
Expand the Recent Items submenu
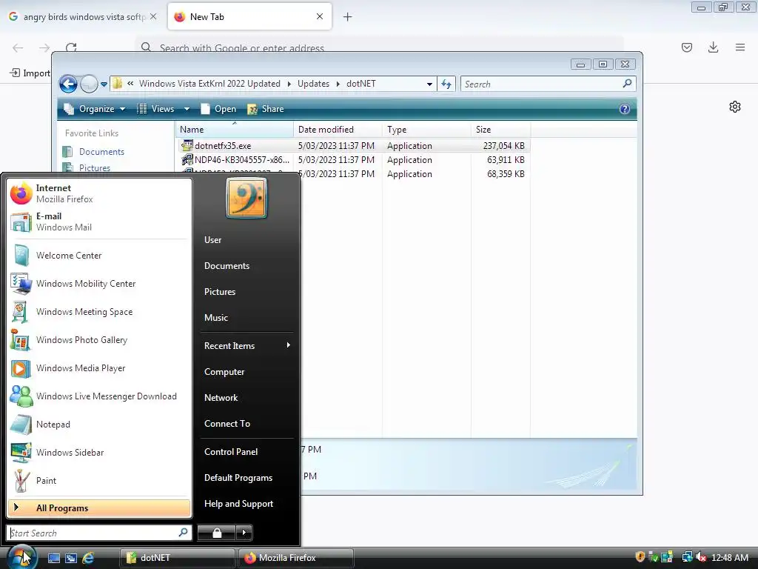coord(246,345)
